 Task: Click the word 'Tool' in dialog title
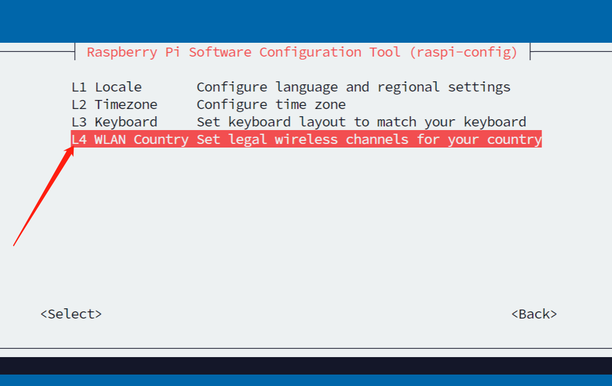click(385, 52)
